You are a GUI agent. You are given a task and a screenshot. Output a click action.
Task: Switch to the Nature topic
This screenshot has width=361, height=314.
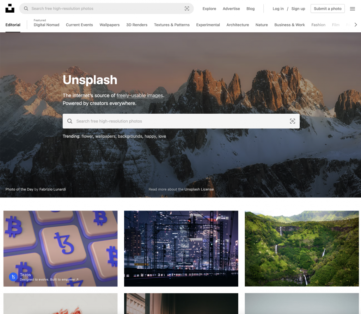[x=262, y=25]
